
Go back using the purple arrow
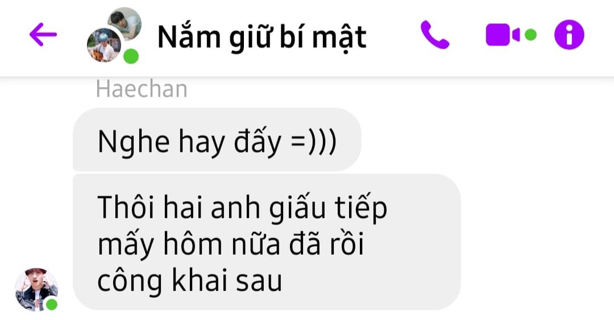click(43, 35)
